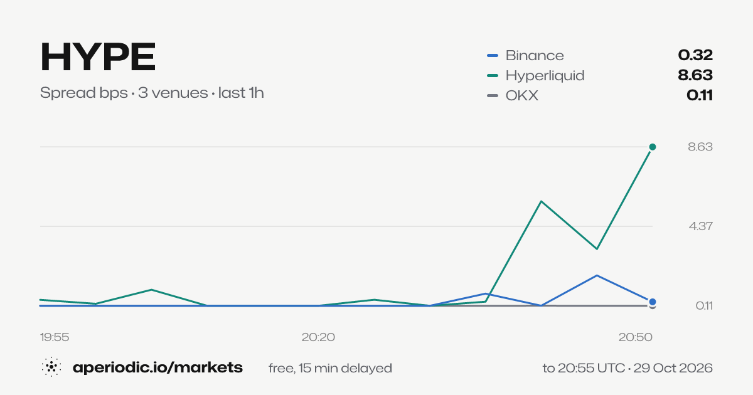Click the Hyperliquid legend value 8.63
753x395 pixels.
click(695, 75)
